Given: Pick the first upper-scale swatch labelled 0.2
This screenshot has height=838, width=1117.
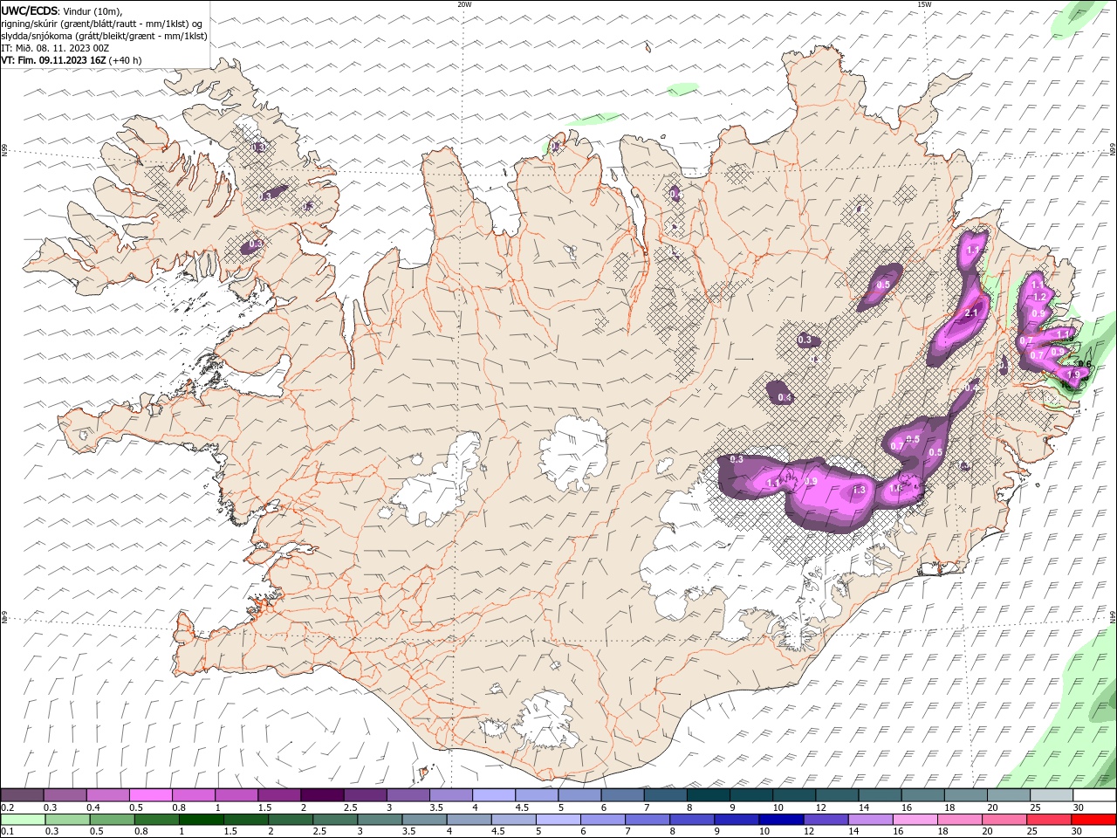Looking at the screenshot, I should [x=22, y=795].
